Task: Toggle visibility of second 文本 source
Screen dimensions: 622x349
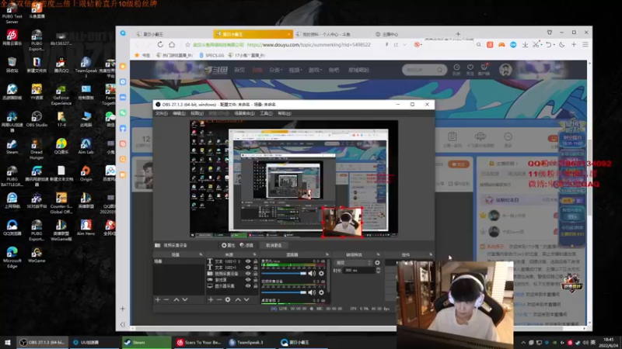Action: click(x=248, y=268)
